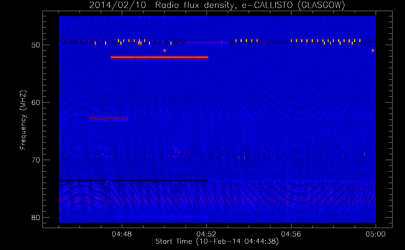The image size is (405, 250).
Task: Click the 04:48 time tick label
Action: [x=122, y=234]
